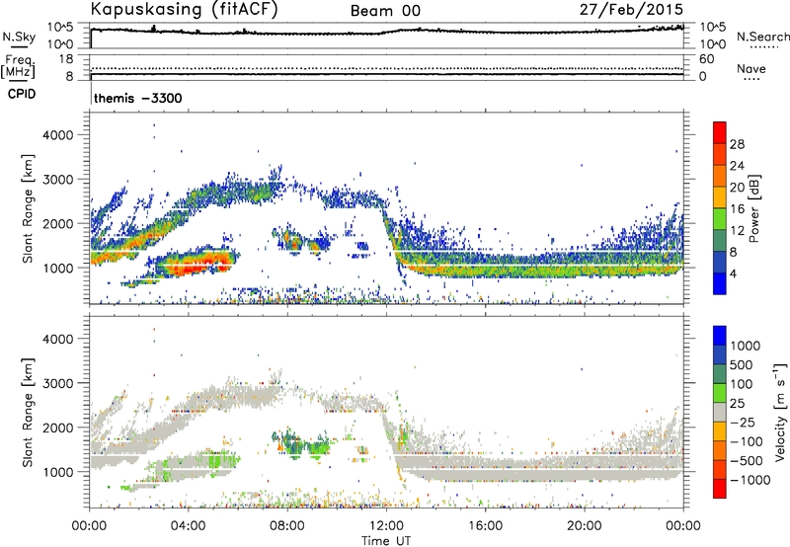Click the "Velocity [m s⁻¹]" color bar title
The height and width of the screenshot is (547, 790).
780,412
